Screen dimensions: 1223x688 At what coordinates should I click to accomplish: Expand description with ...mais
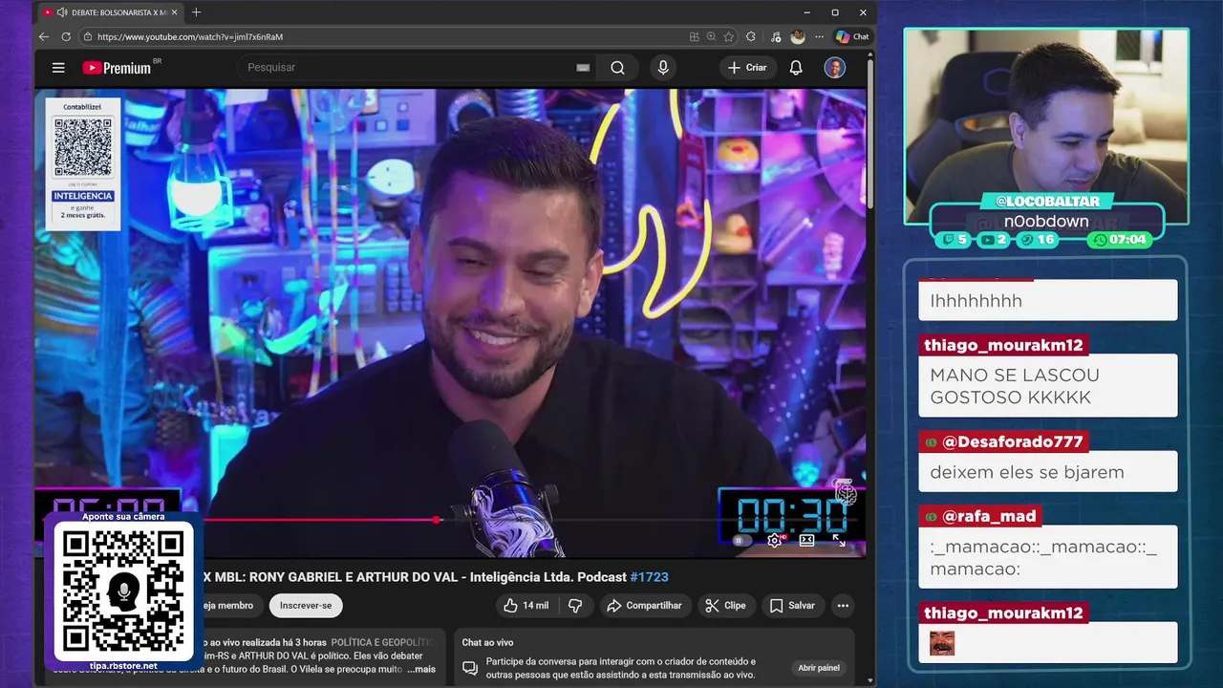click(421, 669)
